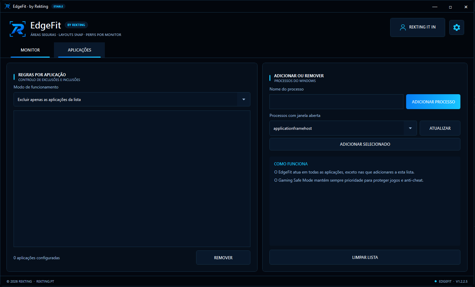The width and height of the screenshot is (475, 287).
Task: Close the EdgeFit window
Action: 466,6
